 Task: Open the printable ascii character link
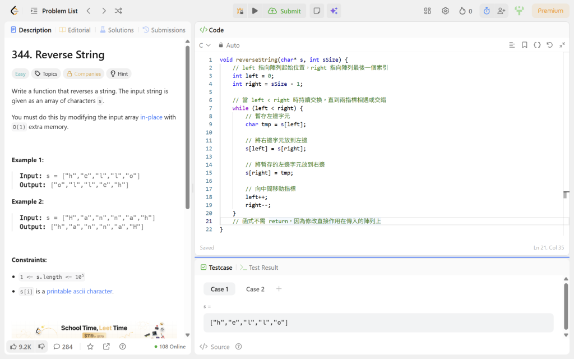pyautogui.click(x=80, y=291)
